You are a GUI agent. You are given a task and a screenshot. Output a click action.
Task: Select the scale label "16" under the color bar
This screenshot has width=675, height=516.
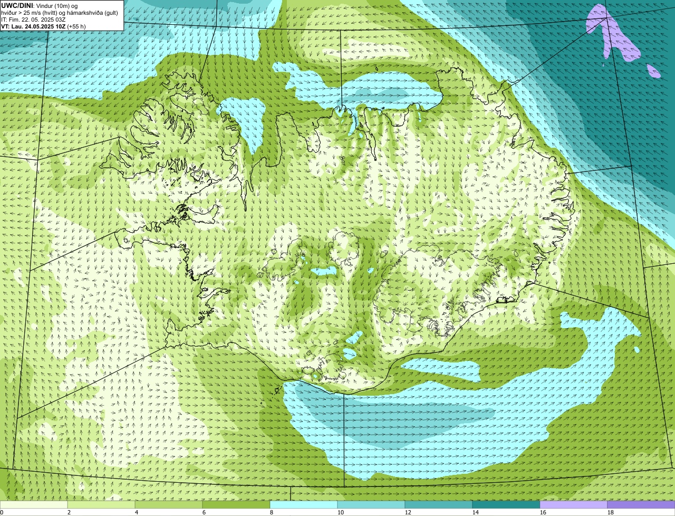click(543, 512)
